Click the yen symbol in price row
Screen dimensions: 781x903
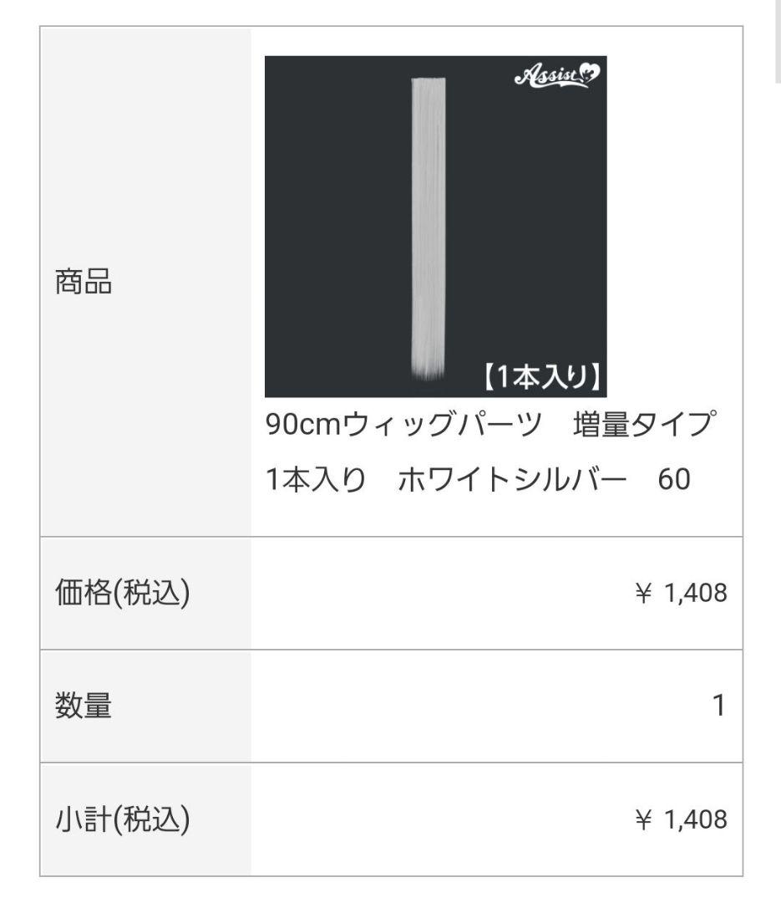(x=643, y=593)
